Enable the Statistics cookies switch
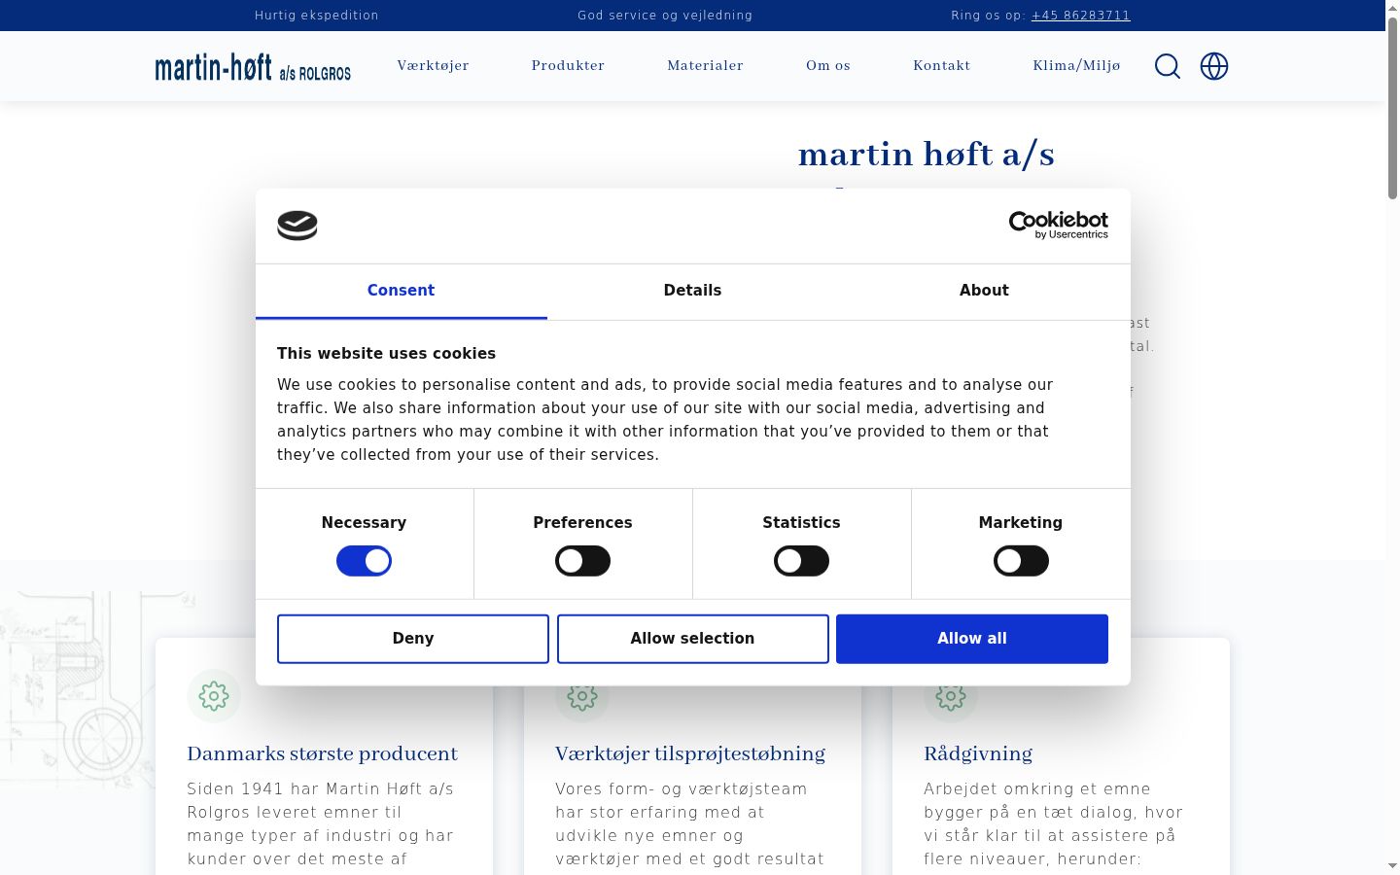Image resolution: width=1400 pixels, height=875 pixels. 801,561
